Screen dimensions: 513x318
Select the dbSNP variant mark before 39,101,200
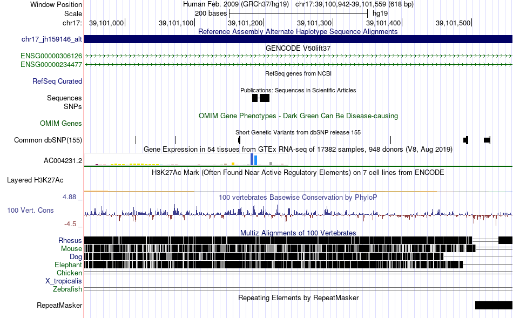point(239,140)
